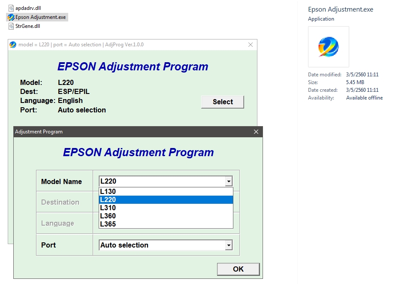Click the Epson Adjustment.exe heading in details pane
Screen dimensions: 411x284
tap(341, 9)
